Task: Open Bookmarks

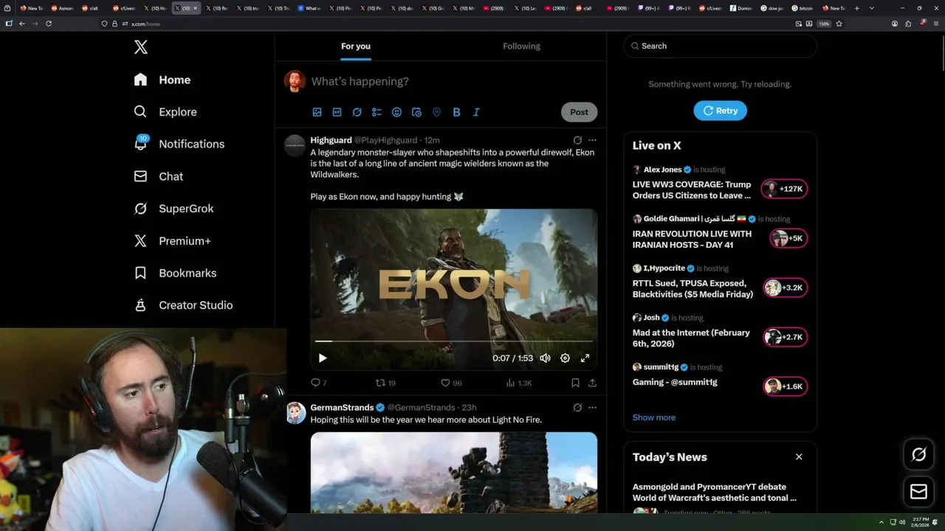Action: (x=175, y=273)
